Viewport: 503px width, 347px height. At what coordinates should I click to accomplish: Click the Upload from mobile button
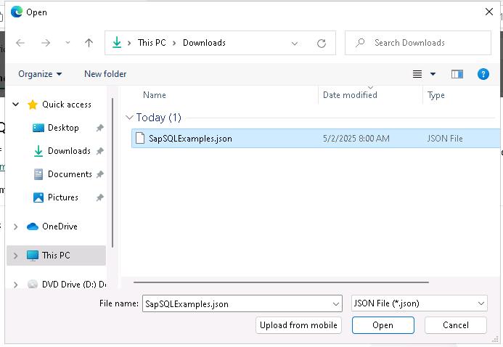298,325
